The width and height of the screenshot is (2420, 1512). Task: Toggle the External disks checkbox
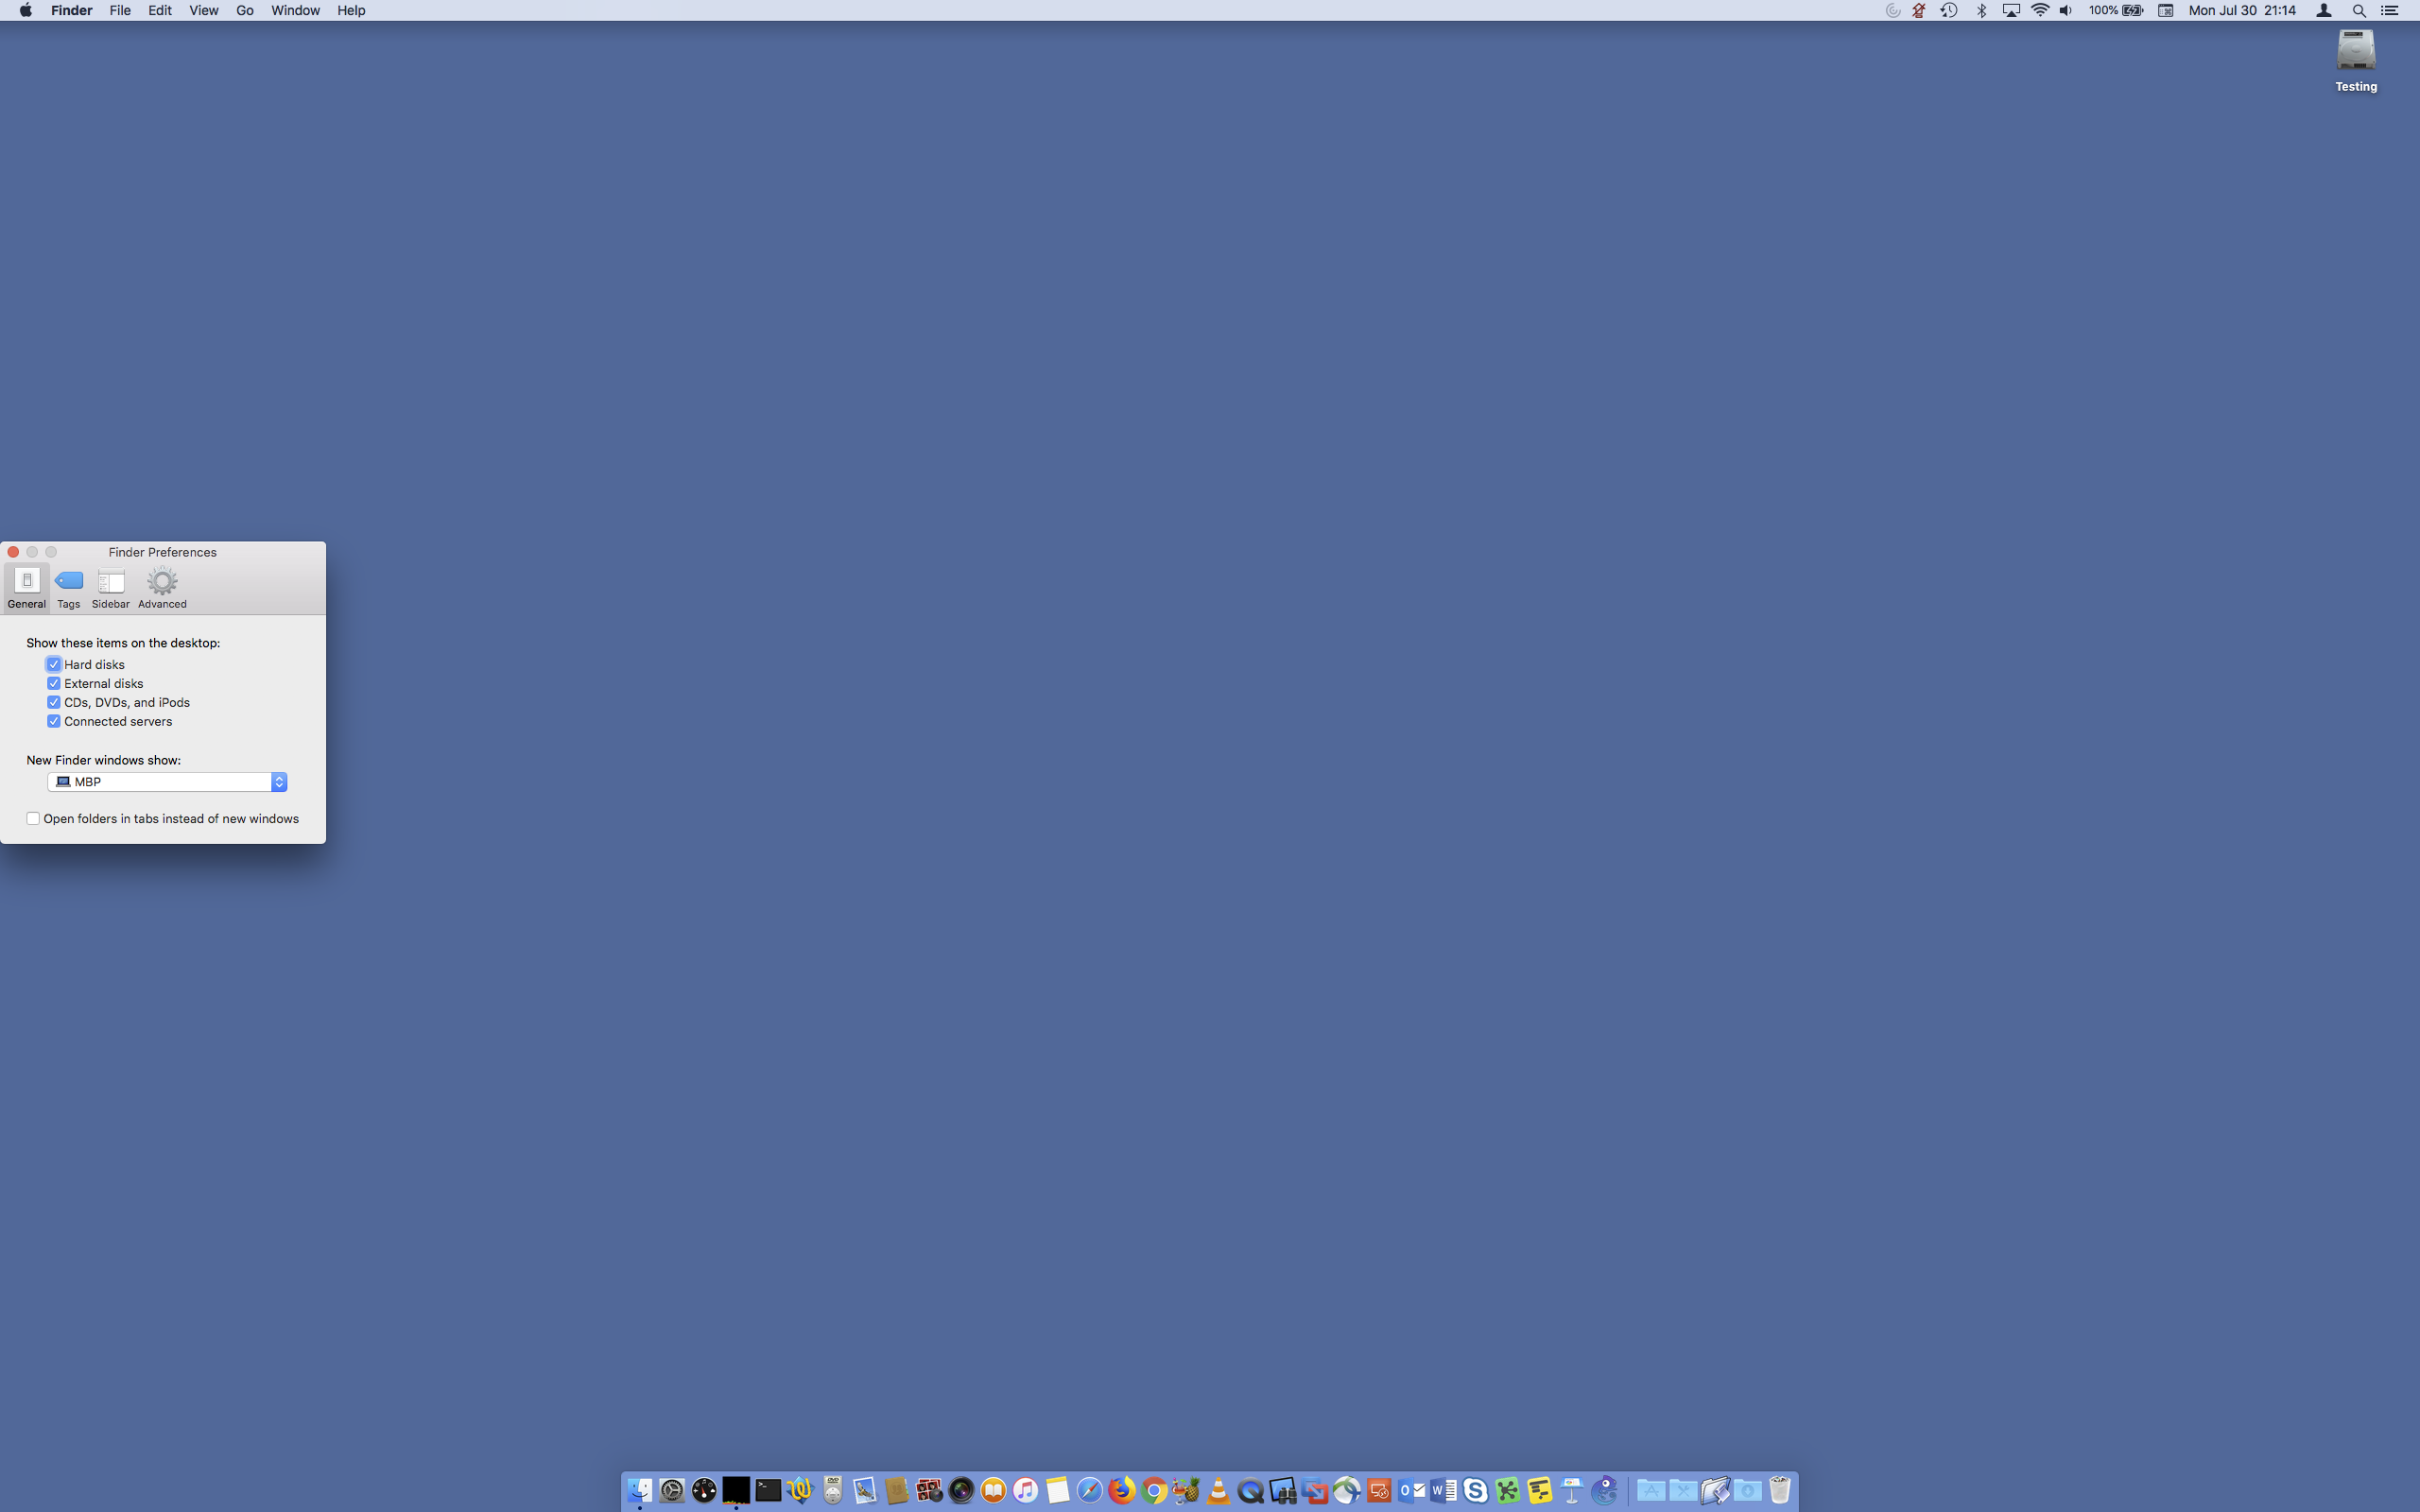54,683
